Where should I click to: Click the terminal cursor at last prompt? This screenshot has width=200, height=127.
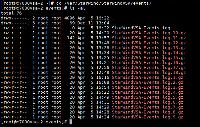pos(71,122)
